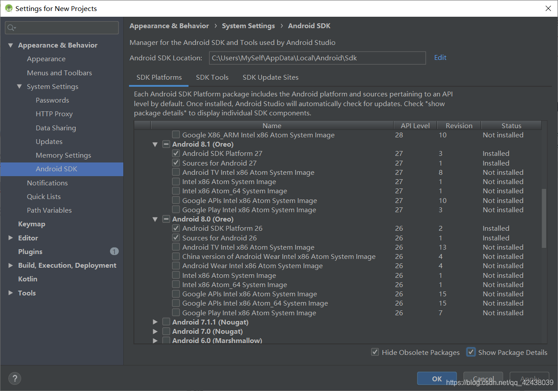
Task: Expand the Android 7.0 (Nougat) group
Action: [155, 331]
